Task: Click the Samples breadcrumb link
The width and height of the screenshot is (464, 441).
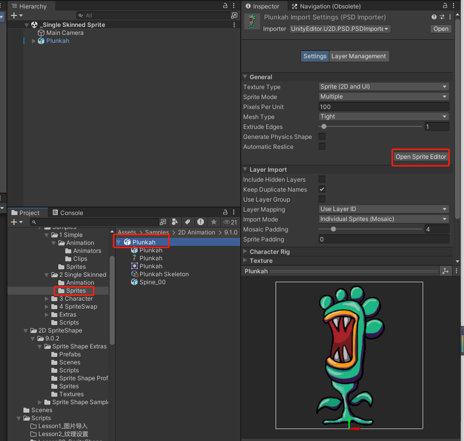Action: coord(157,232)
